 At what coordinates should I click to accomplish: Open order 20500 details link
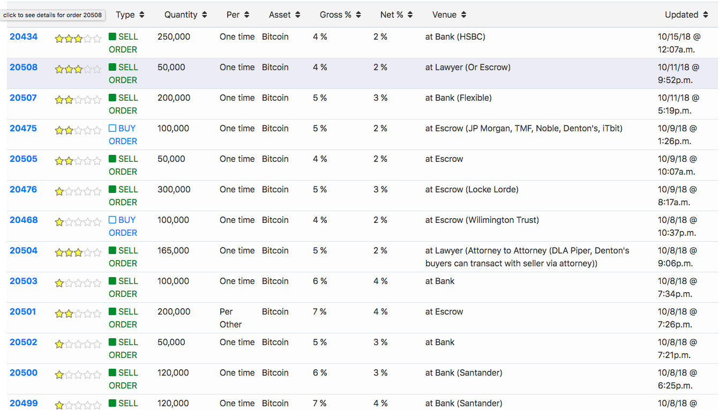24,373
